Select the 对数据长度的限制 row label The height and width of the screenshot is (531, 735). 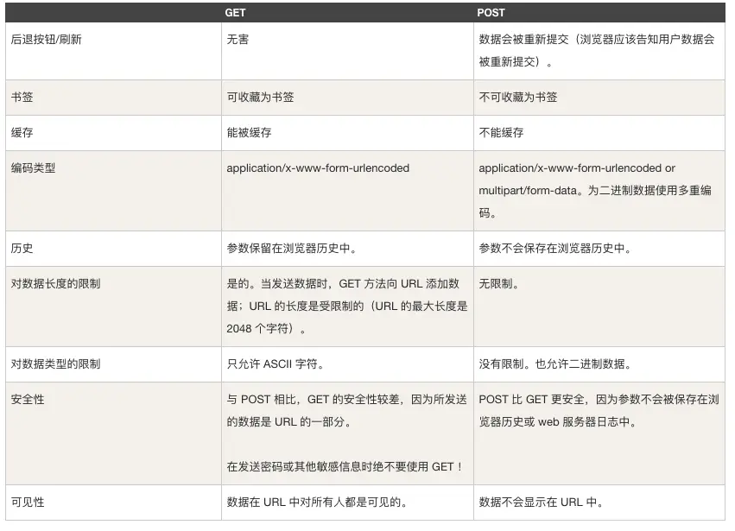[55, 283]
